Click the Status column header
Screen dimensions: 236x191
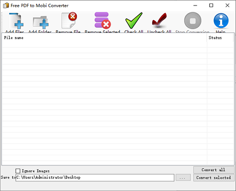click(220, 38)
